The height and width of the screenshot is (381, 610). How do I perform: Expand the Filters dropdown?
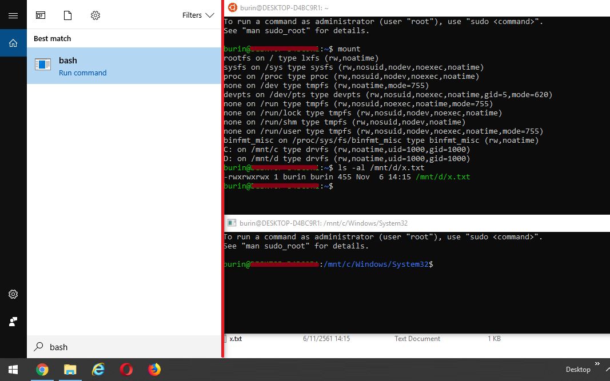(x=198, y=15)
